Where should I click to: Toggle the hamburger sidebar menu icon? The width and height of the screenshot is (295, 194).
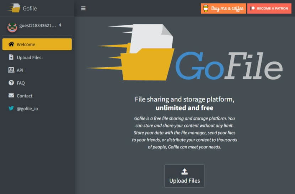click(x=83, y=9)
